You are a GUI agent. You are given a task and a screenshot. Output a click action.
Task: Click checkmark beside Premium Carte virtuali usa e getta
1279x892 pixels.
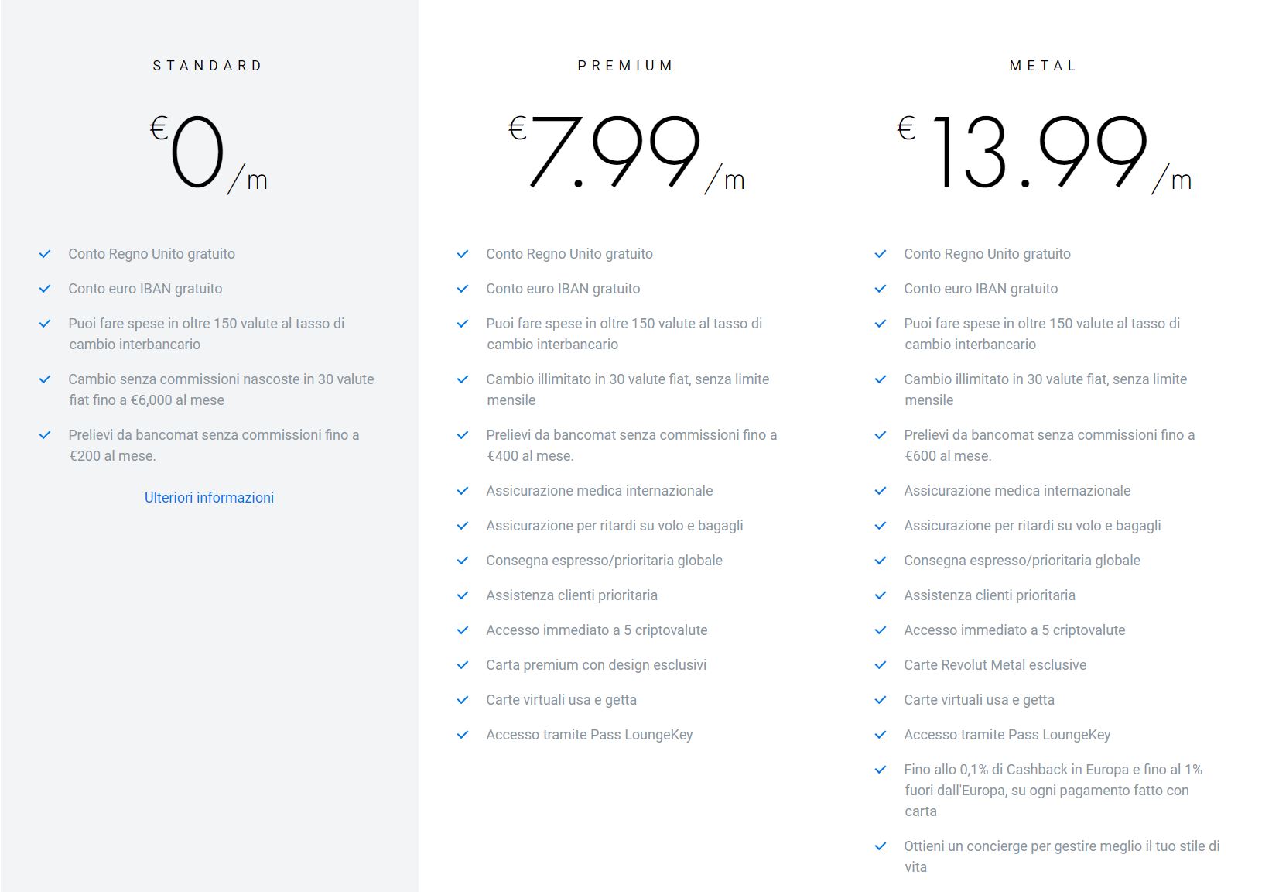point(463,700)
